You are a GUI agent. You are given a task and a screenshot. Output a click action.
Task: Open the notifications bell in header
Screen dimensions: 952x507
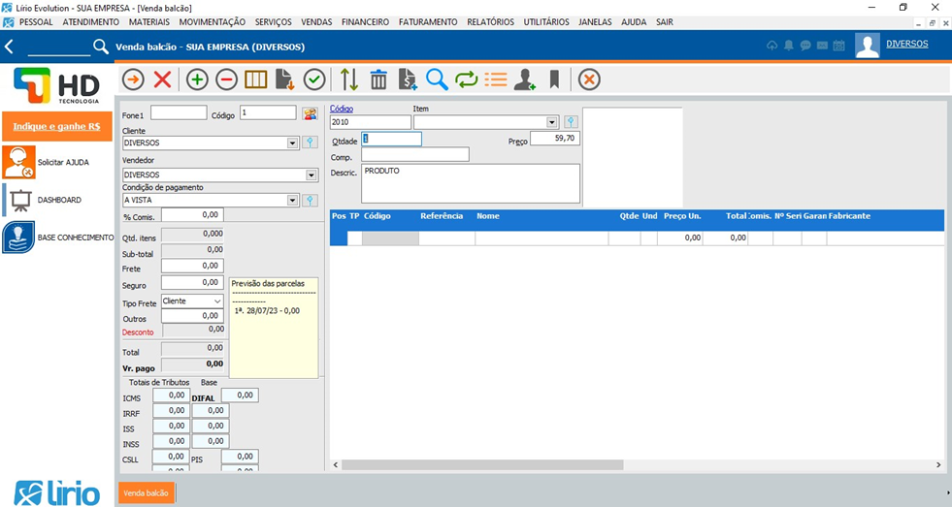coord(789,46)
